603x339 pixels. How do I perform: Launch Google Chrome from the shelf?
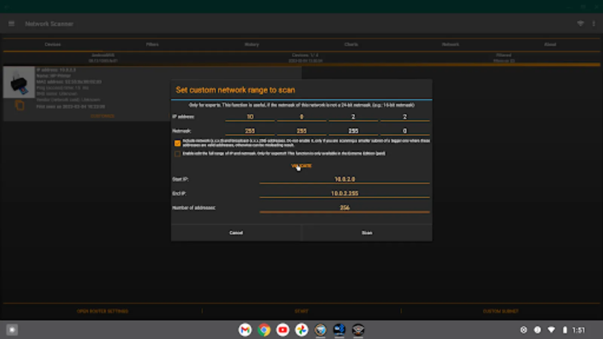264,330
